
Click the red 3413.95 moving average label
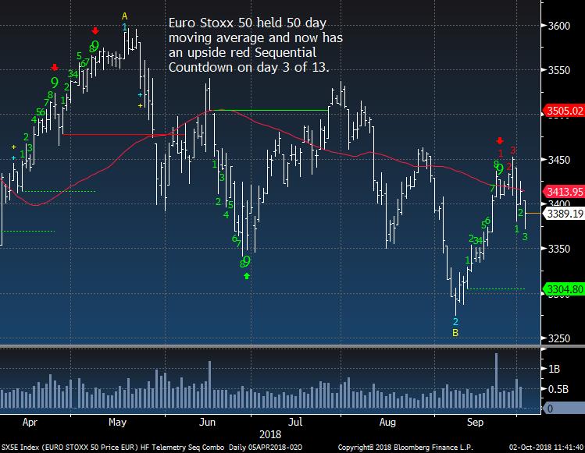563,192
